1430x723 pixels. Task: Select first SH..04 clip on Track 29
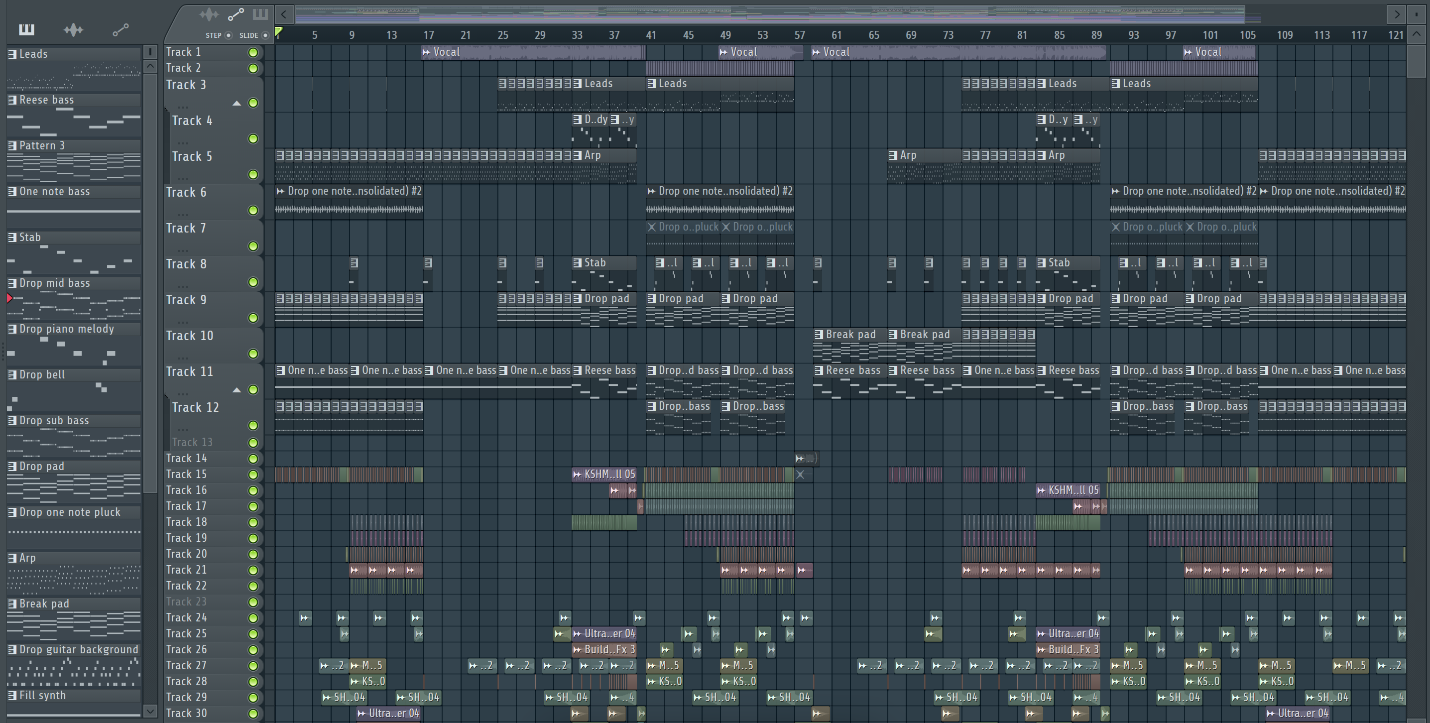point(344,698)
